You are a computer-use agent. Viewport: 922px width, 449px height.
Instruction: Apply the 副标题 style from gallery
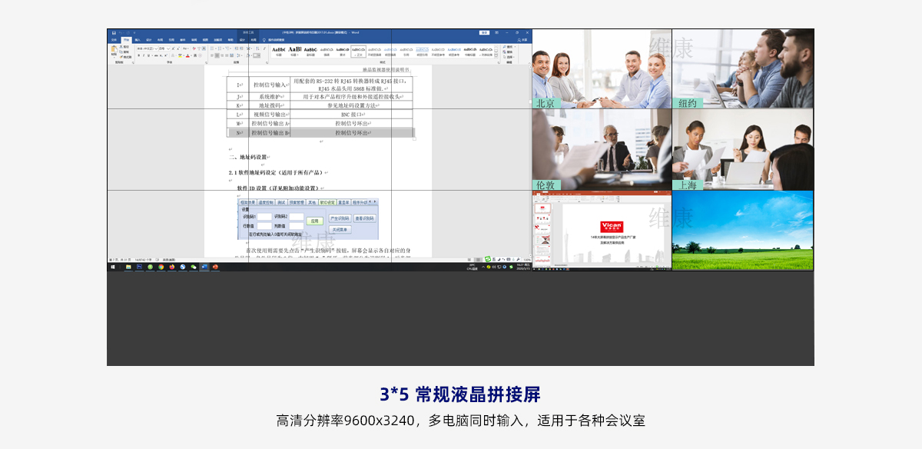click(310, 52)
